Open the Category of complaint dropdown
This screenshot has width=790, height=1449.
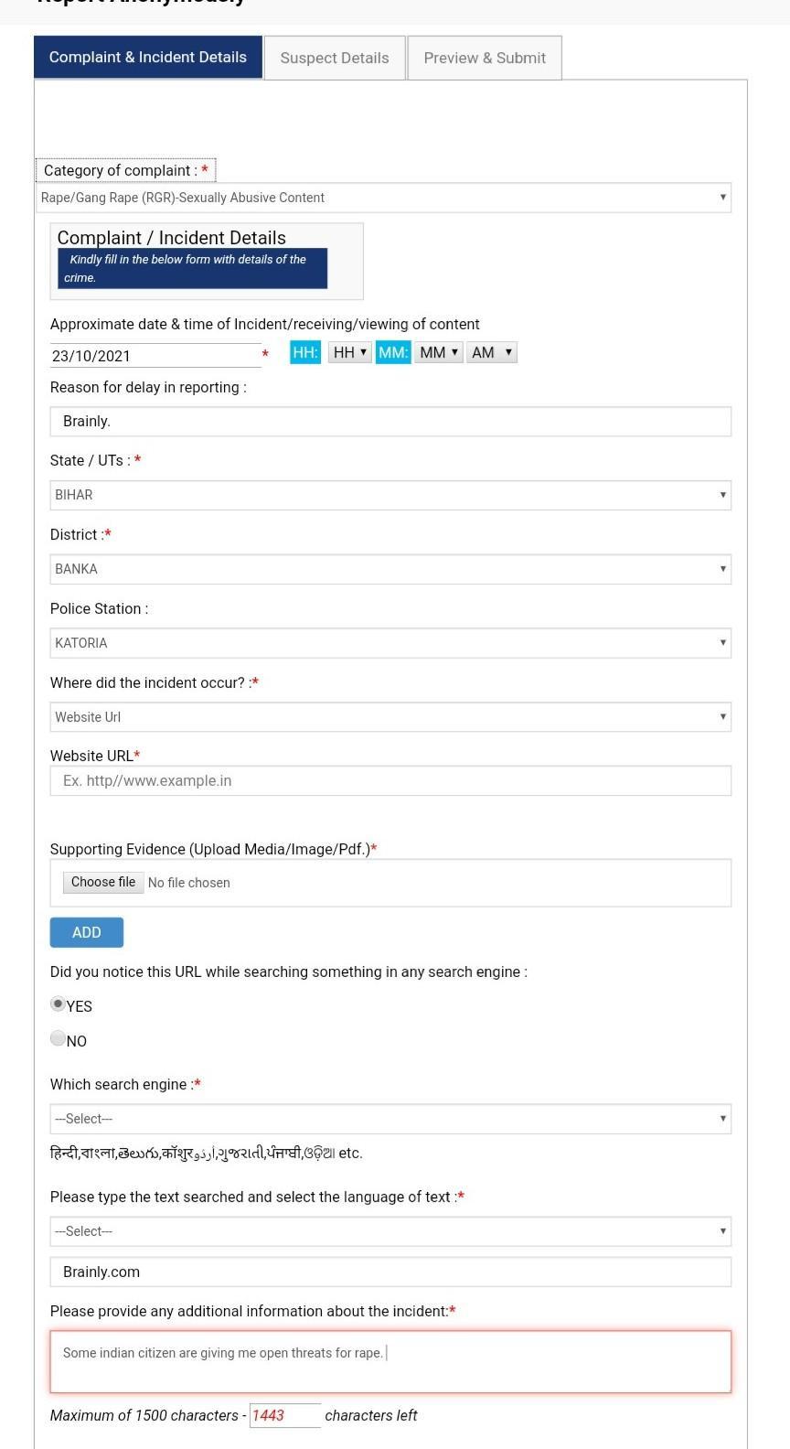point(384,198)
